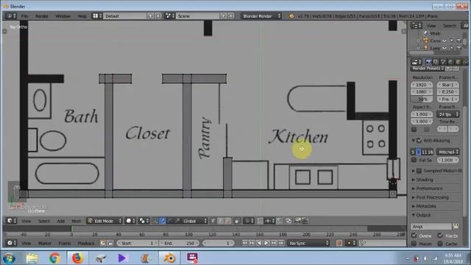This screenshot has height=265, width=471.
Task: Open the File menu
Action: (24, 16)
